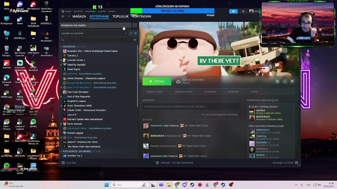Switch to TOPLULUK section

(120, 16)
